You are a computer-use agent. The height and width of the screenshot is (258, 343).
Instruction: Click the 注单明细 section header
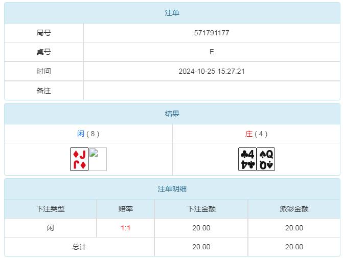point(172,189)
